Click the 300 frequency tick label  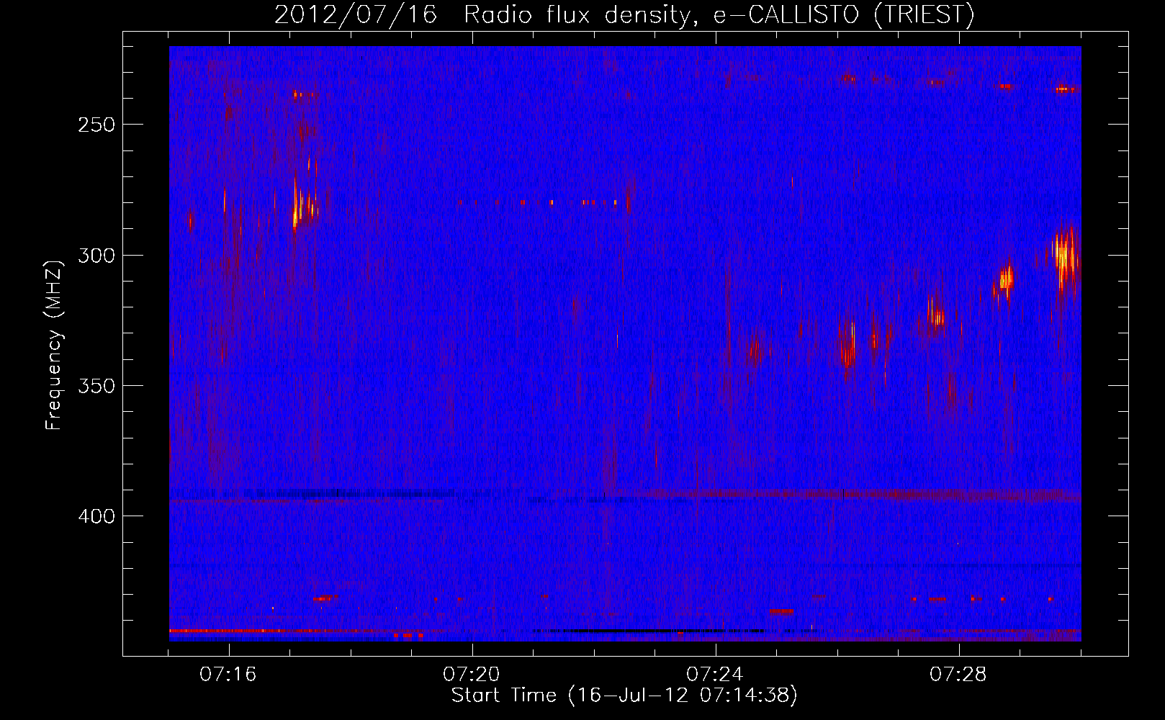point(96,256)
